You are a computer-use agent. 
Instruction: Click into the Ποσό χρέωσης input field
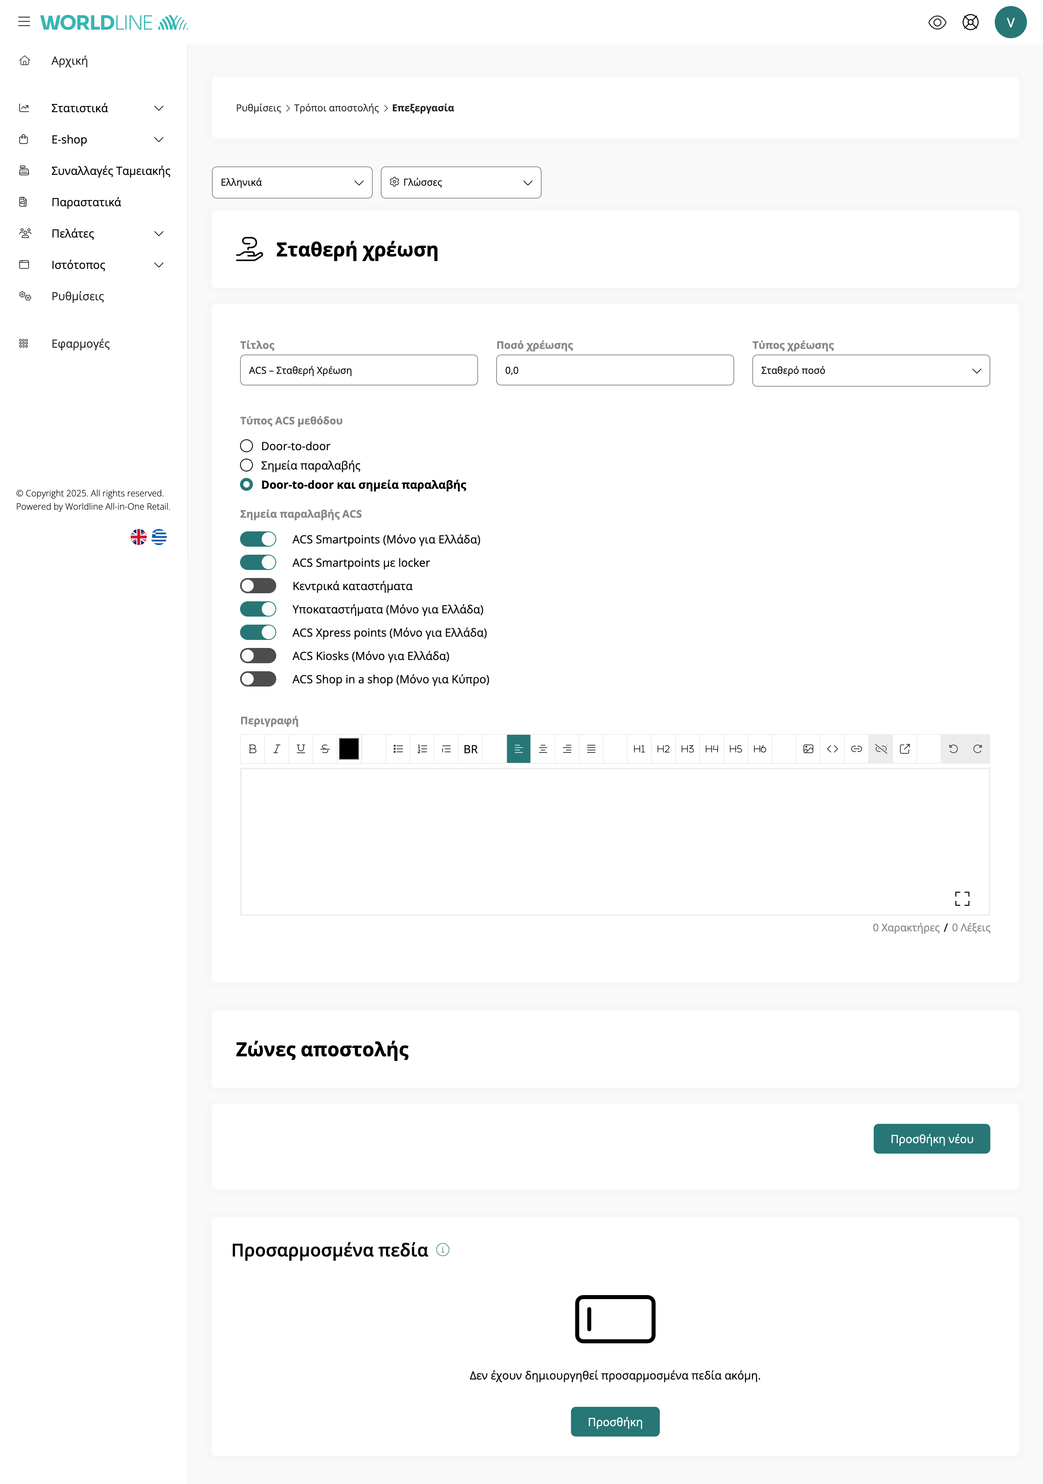pyautogui.click(x=614, y=370)
